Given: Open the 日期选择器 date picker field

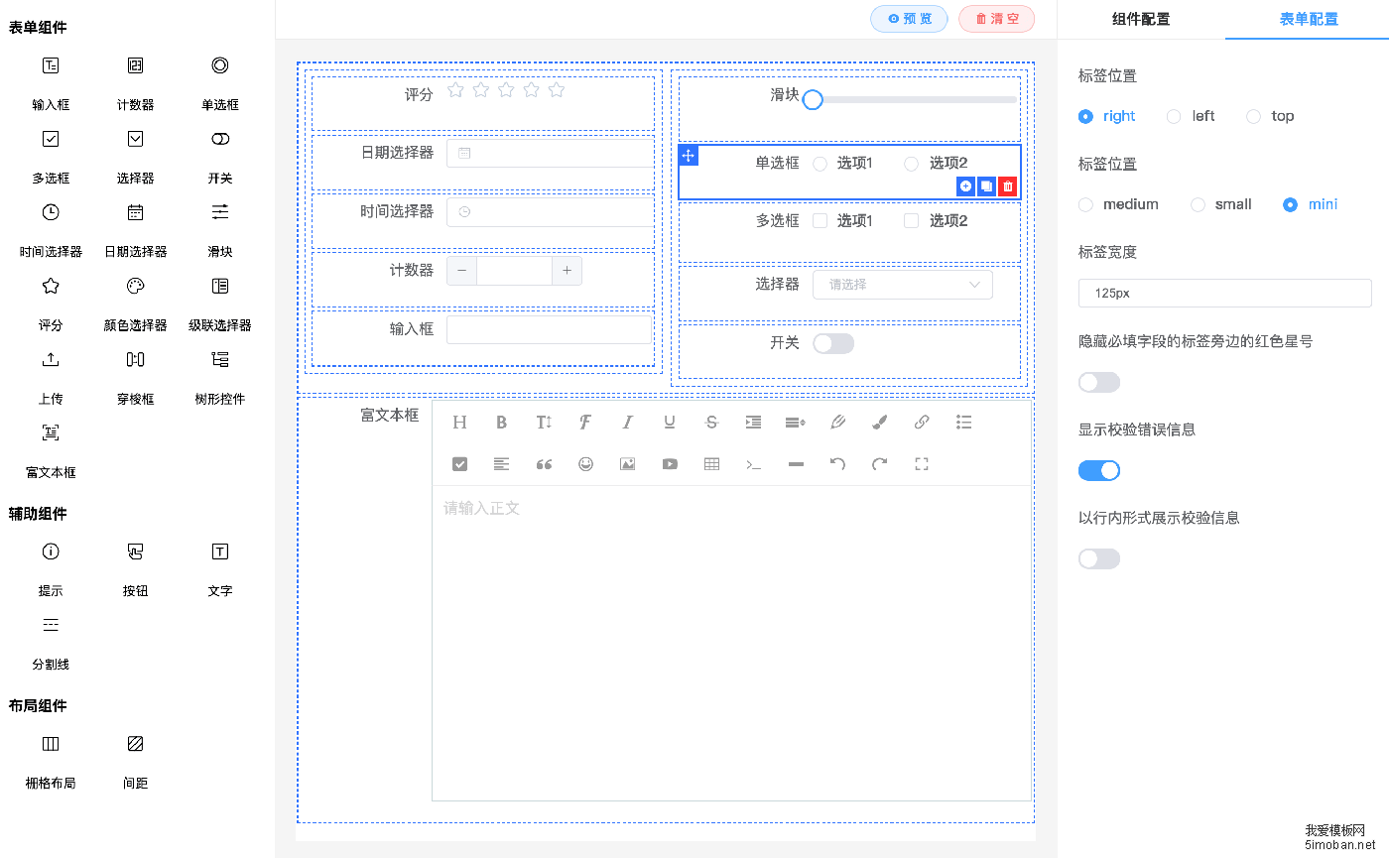Looking at the screenshot, I should click(x=549, y=153).
